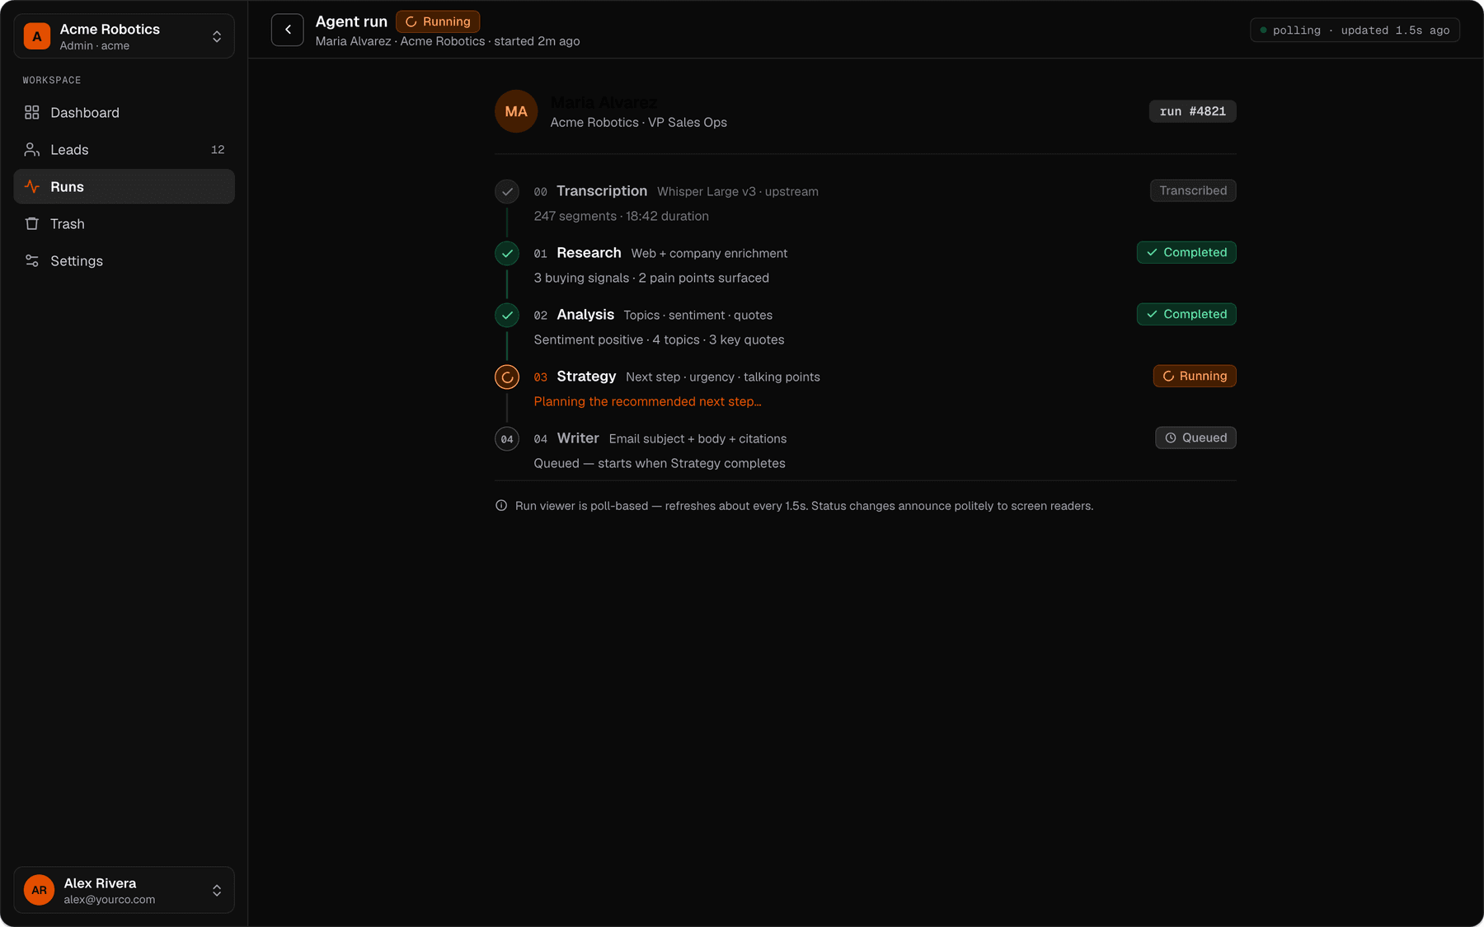
Task: Click the info icon beside poll-based note
Action: 501,505
